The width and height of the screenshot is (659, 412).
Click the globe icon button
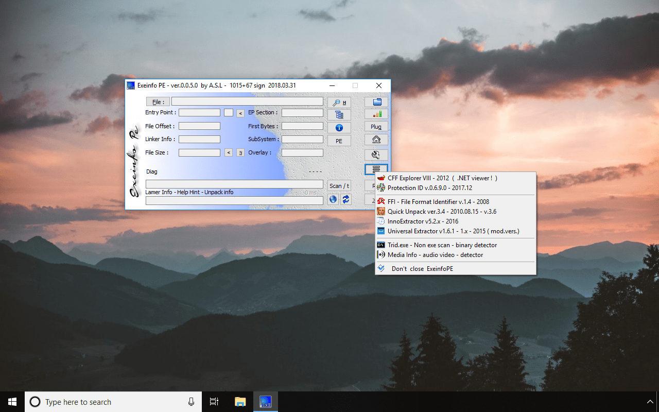point(333,199)
